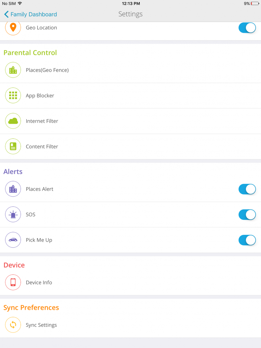Image resolution: width=261 pixels, height=348 pixels.
Task: Turn off Places Alert
Action: (x=247, y=189)
